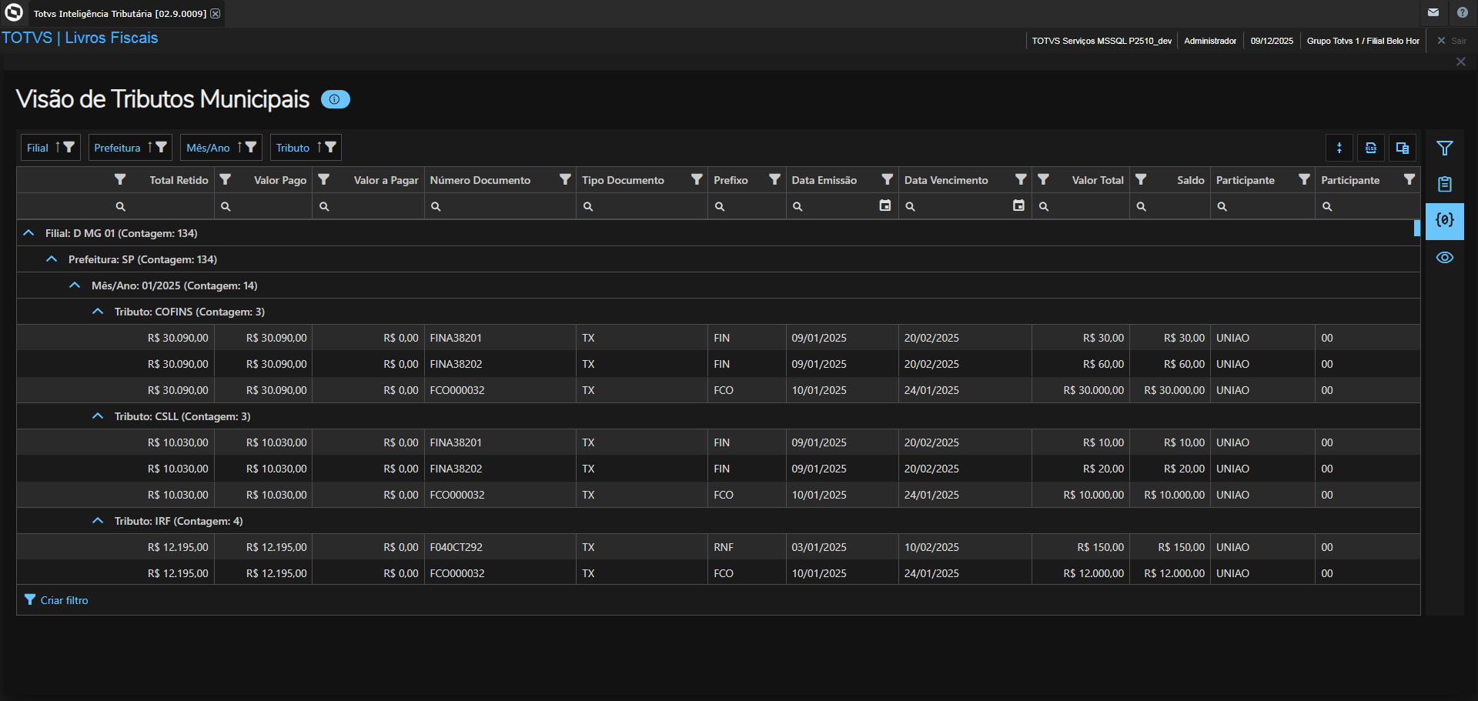
Task: Toggle sort on Mês/Ano group chip
Action: (x=239, y=147)
